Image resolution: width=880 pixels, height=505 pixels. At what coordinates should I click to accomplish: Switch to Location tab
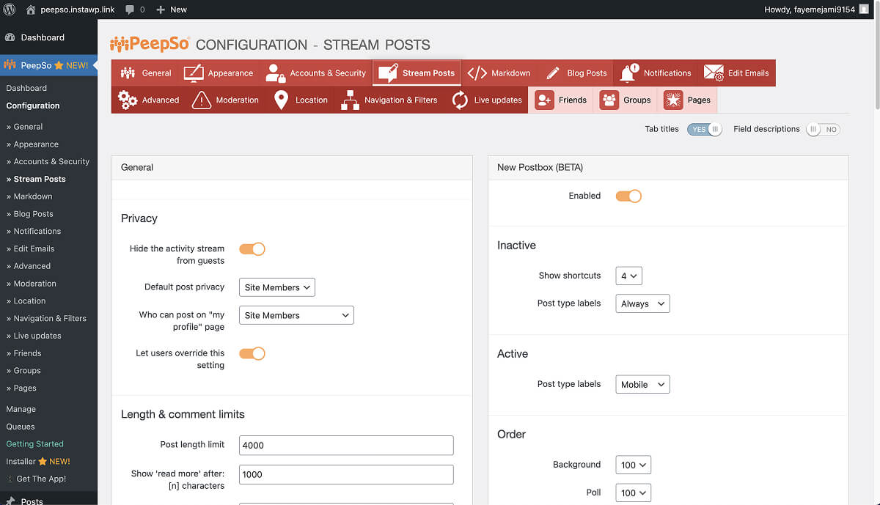pos(301,100)
